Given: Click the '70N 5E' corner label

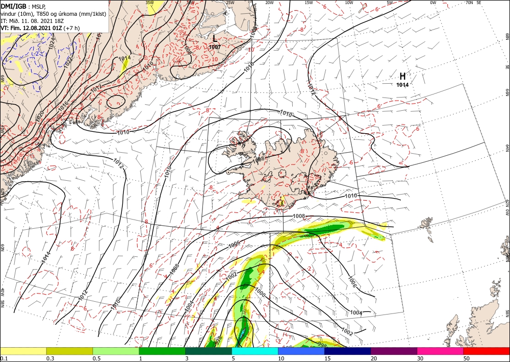Looking at the screenshot, I should [473, 3].
